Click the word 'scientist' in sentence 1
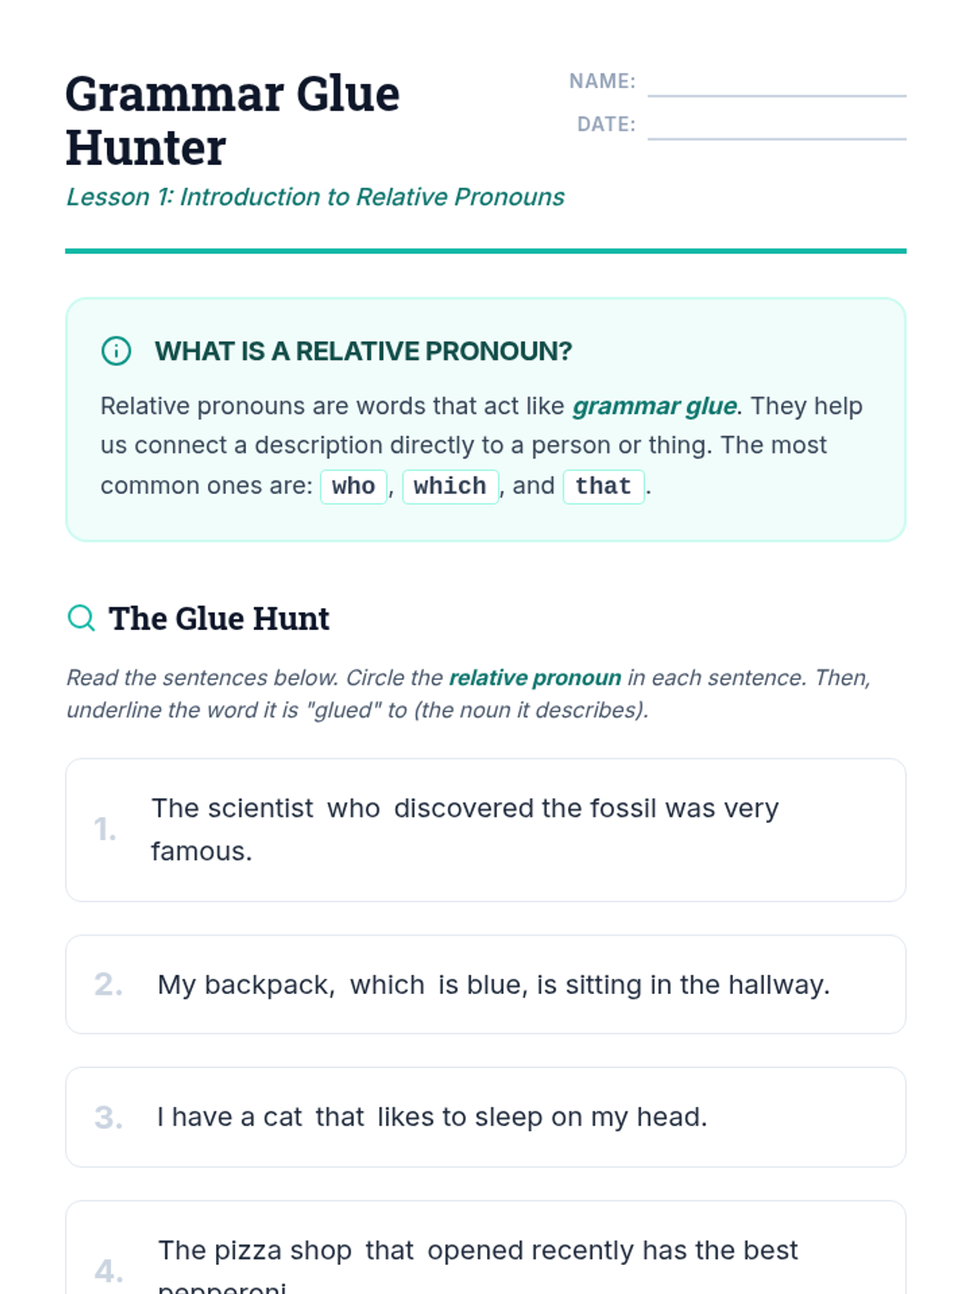This screenshot has width=971, height=1294. coord(260,808)
